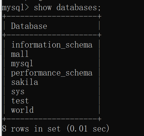The width and height of the screenshot is (144, 136).
Task: Select the sakila database entry
Action: click(25, 82)
